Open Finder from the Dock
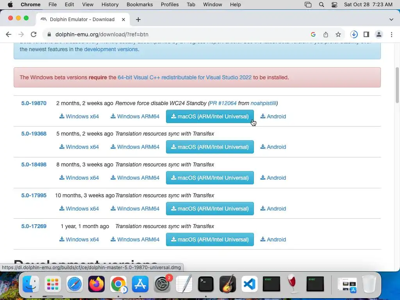Image resolution: width=400 pixels, height=300 pixels. pyautogui.click(x=31, y=284)
